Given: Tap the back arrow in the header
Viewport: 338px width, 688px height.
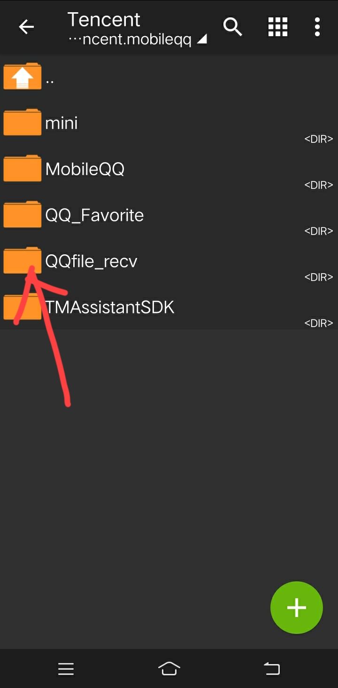Looking at the screenshot, I should [26, 27].
